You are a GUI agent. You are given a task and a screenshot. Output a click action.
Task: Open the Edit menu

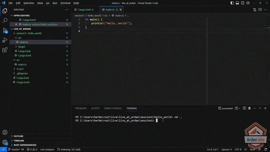pyautogui.click(x=18, y=3)
